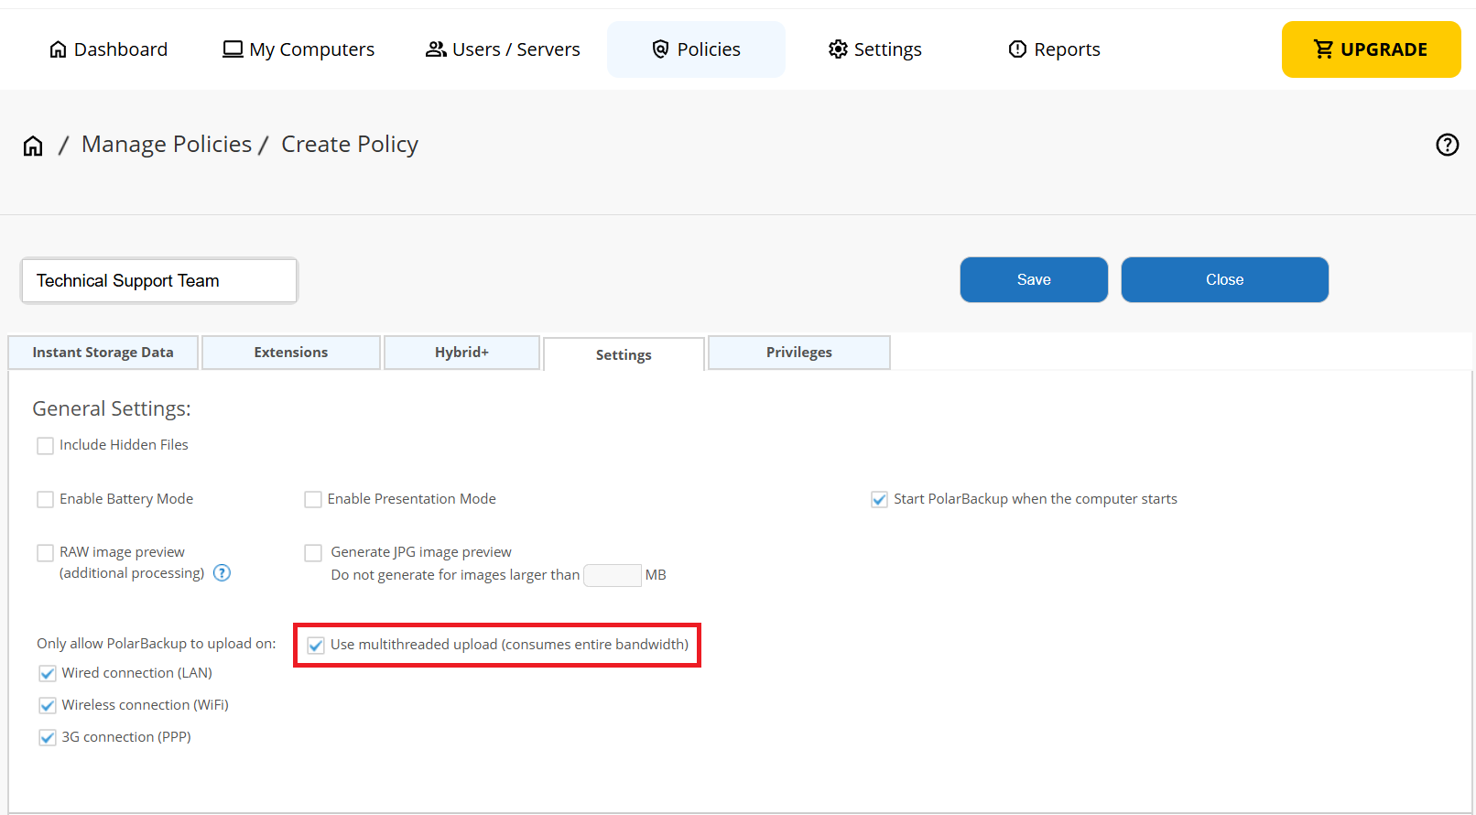The height and width of the screenshot is (815, 1476).
Task: Open Users / Servers section
Action: (x=503, y=49)
